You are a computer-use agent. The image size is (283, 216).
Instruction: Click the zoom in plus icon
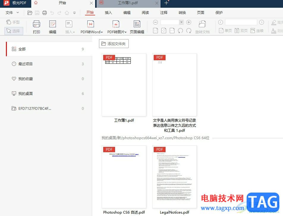click(x=189, y=22)
